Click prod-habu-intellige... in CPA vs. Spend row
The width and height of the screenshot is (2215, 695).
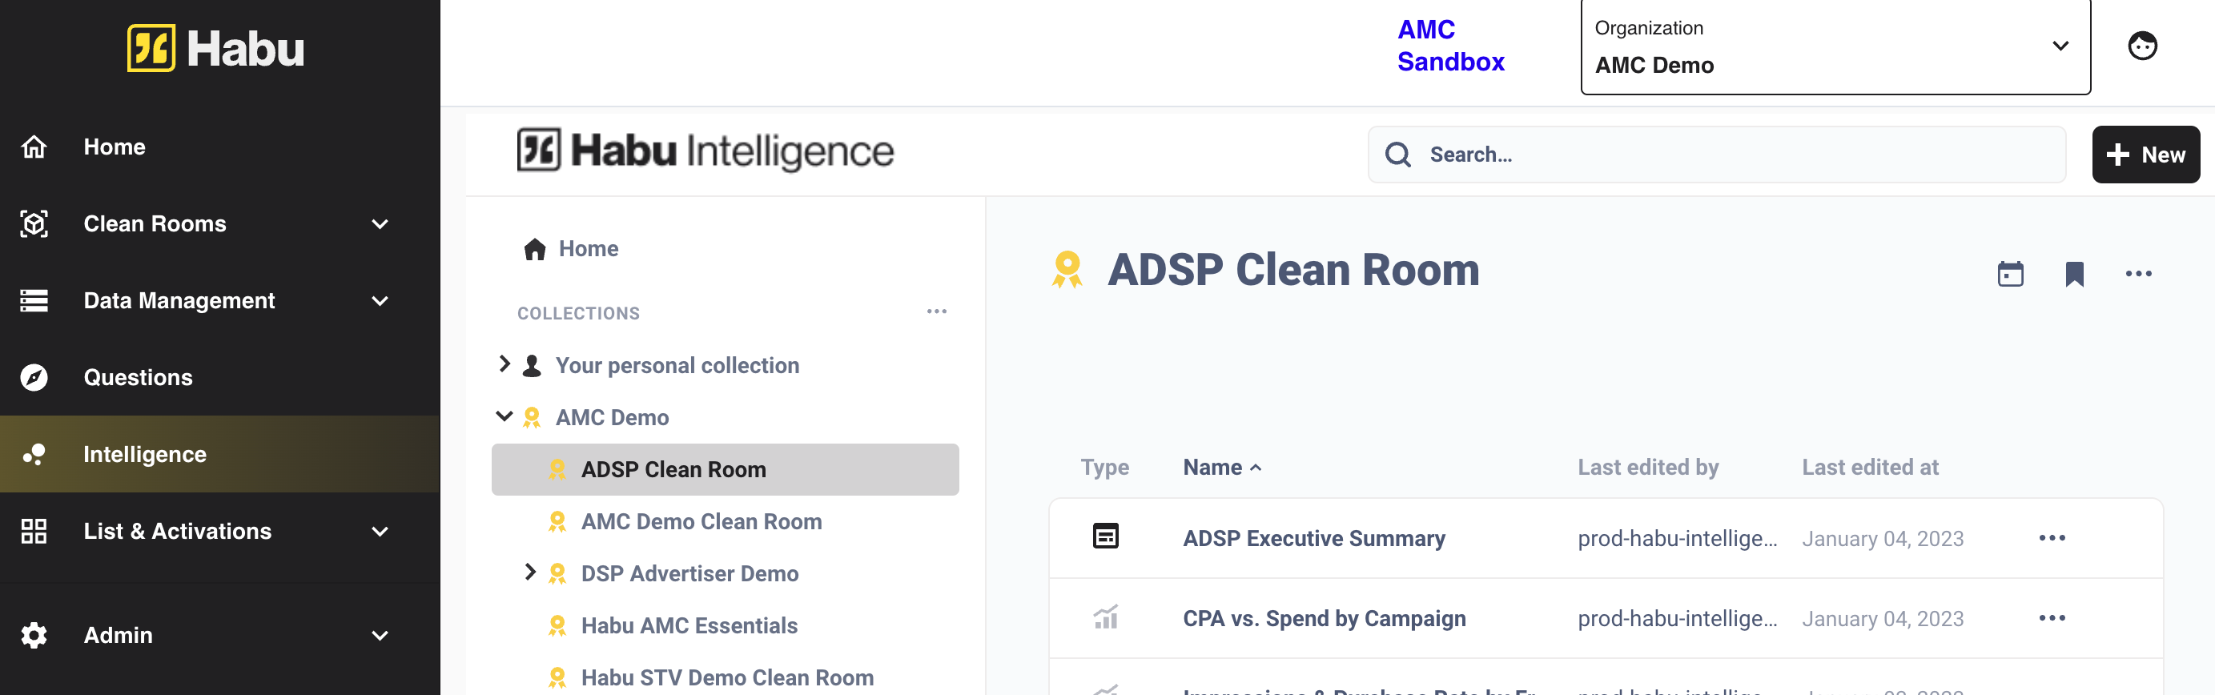(x=1677, y=619)
